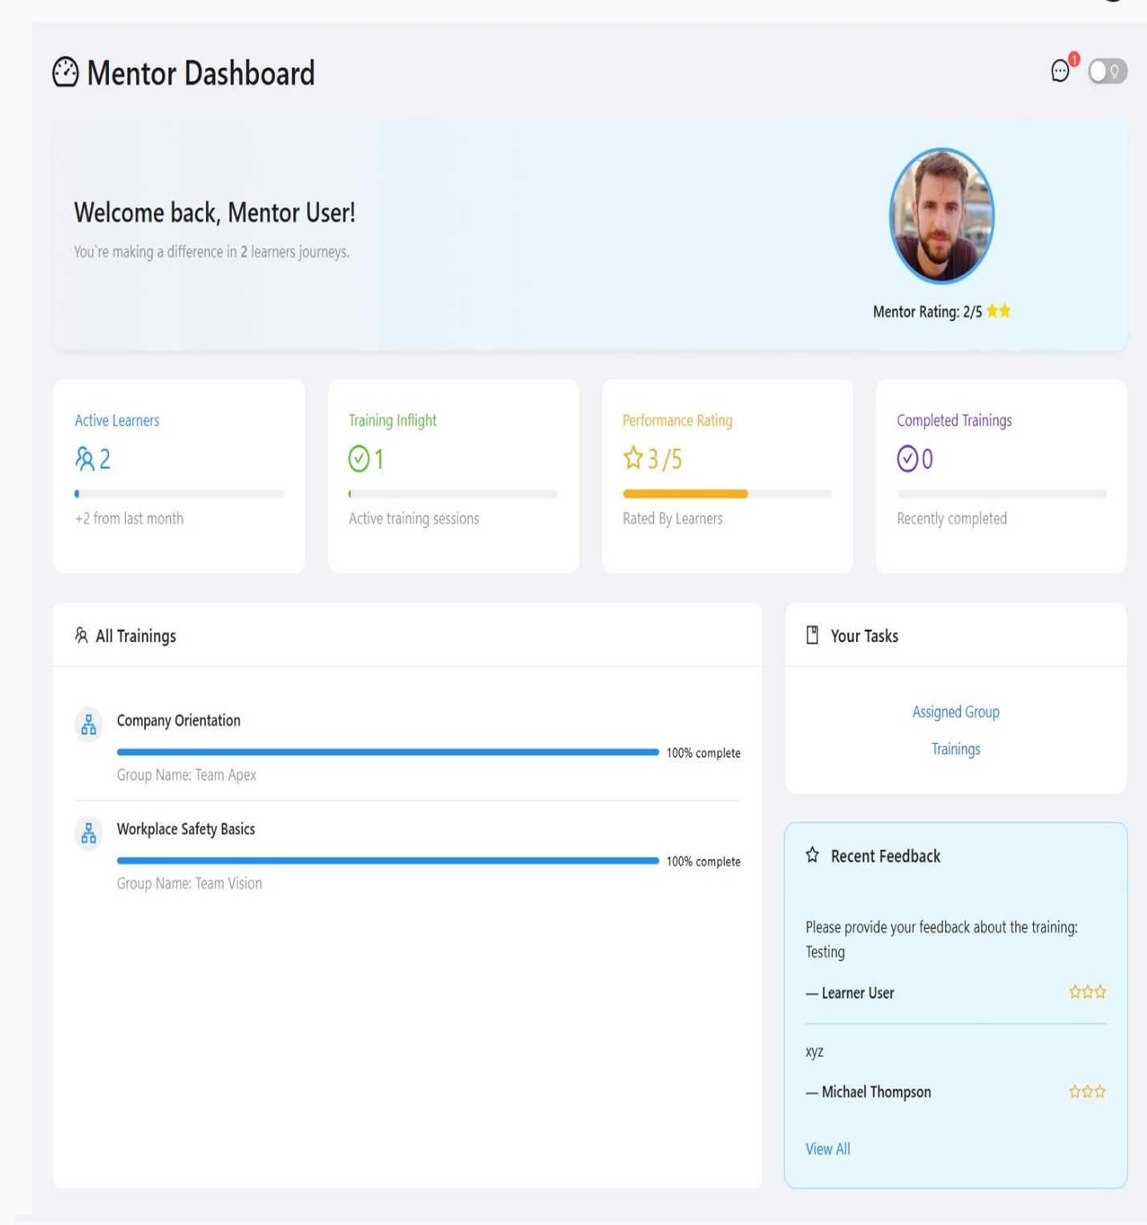Click the Company Orientation progress bar
This screenshot has width=1147, height=1225.
387,752
